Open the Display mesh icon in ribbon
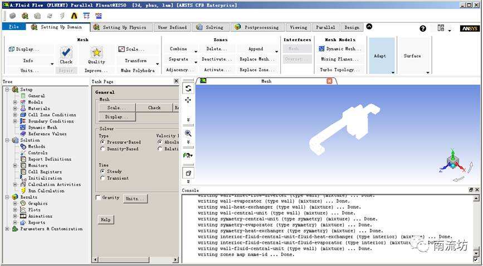 (12, 50)
